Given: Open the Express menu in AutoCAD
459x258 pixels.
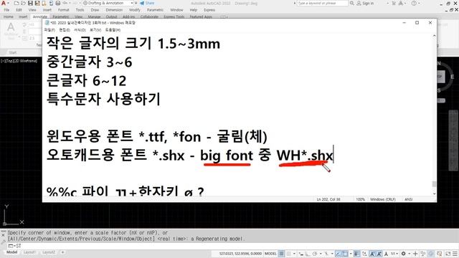Looking at the screenshot, I should click(x=209, y=10).
